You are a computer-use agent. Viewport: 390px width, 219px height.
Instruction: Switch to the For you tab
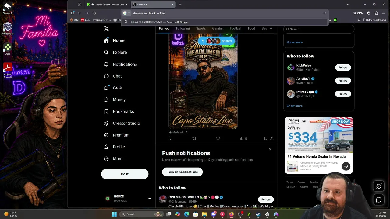[x=164, y=28]
